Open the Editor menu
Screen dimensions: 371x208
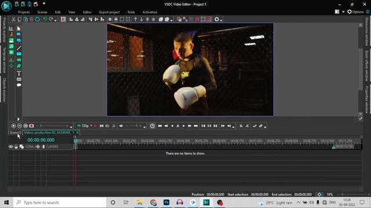(87, 12)
